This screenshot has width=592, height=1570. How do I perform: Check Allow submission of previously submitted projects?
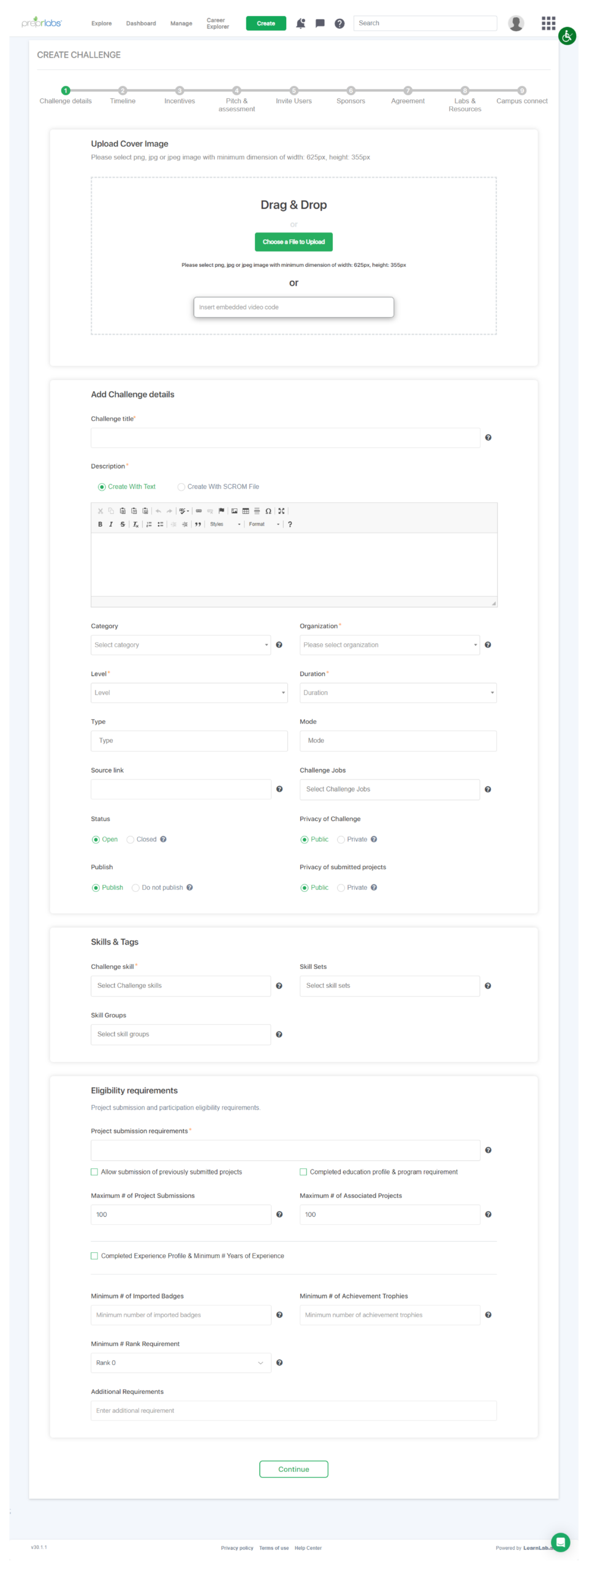(94, 1172)
